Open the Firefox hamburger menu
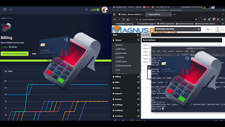The image size is (225, 127). 222,20
